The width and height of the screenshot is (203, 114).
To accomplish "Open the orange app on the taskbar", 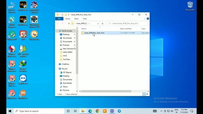I will (105, 111).
